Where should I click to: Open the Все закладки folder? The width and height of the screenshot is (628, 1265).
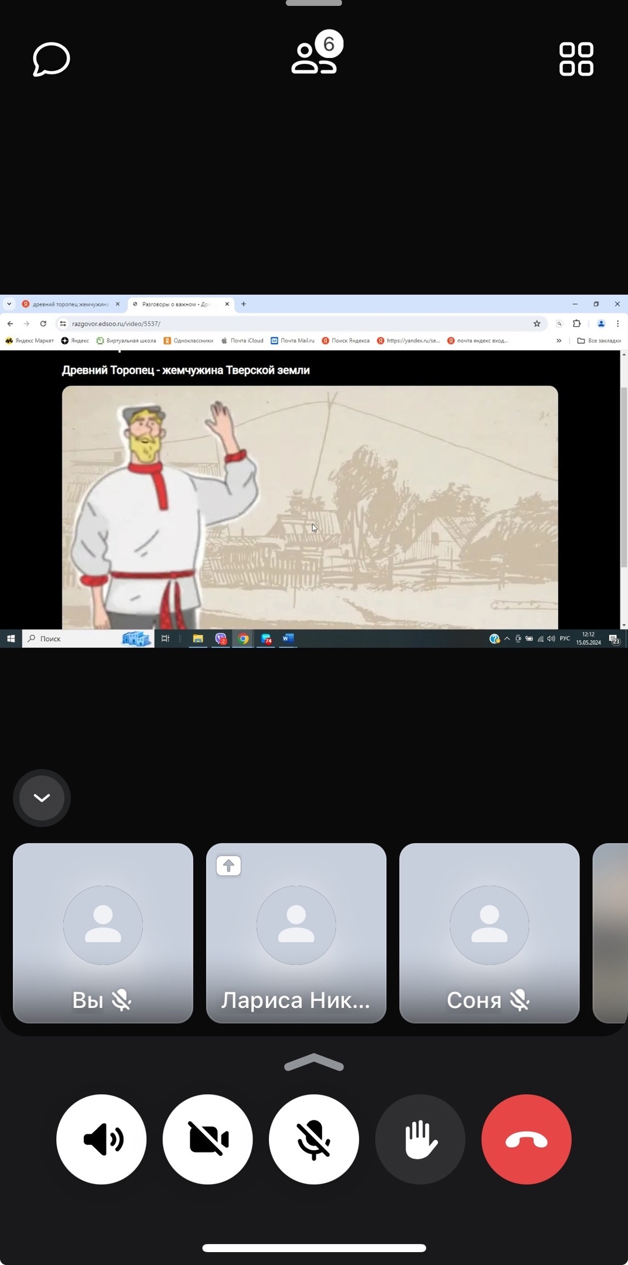(x=599, y=340)
